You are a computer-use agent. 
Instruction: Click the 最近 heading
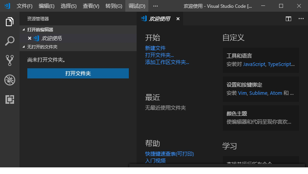pyautogui.click(x=152, y=98)
